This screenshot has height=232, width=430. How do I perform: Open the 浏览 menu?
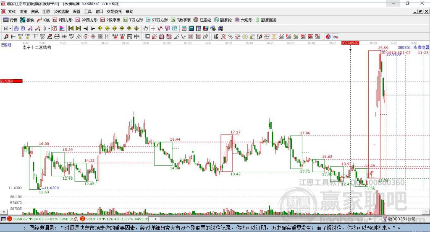point(24,11)
